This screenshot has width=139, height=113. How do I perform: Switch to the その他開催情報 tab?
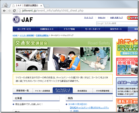[103, 91]
